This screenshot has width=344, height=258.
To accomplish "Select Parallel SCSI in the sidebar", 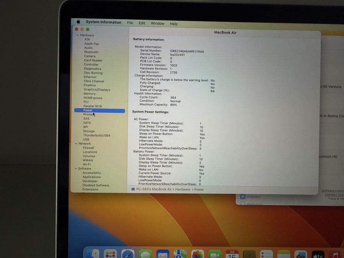I will click(x=93, y=106).
